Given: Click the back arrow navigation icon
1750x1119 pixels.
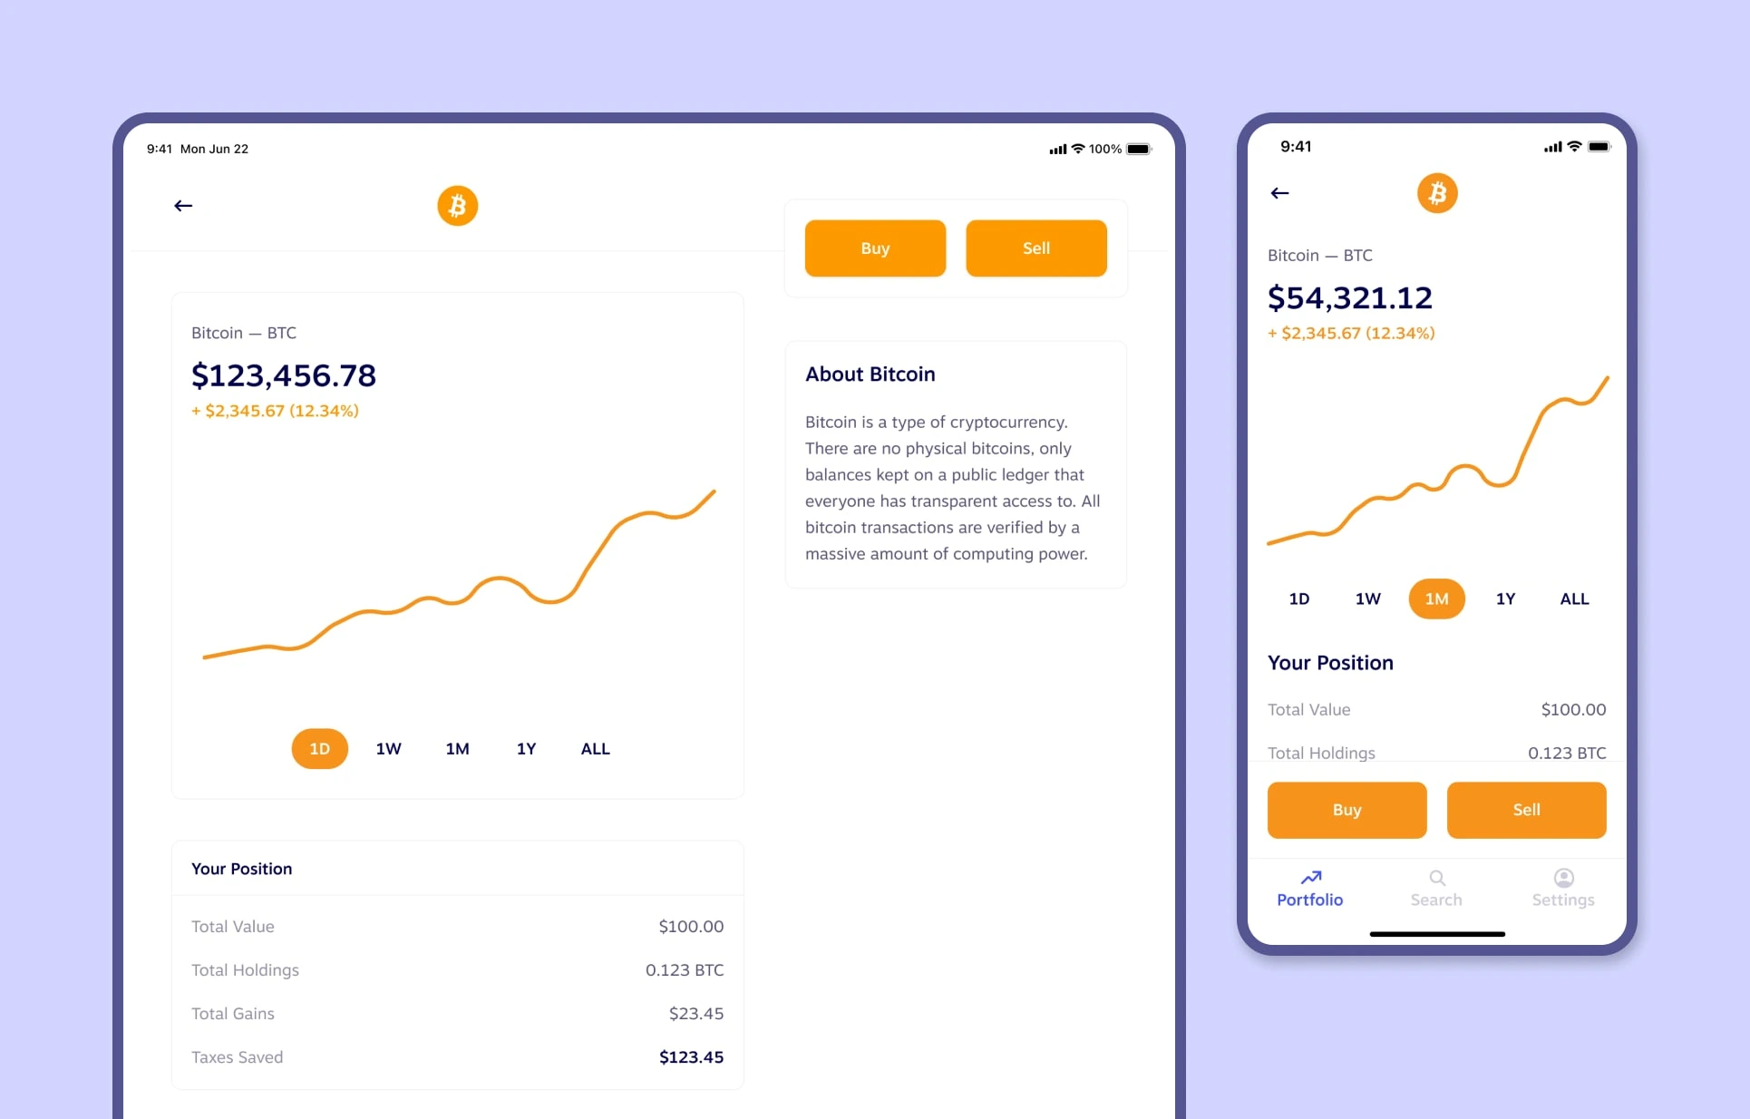Looking at the screenshot, I should coord(182,206).
